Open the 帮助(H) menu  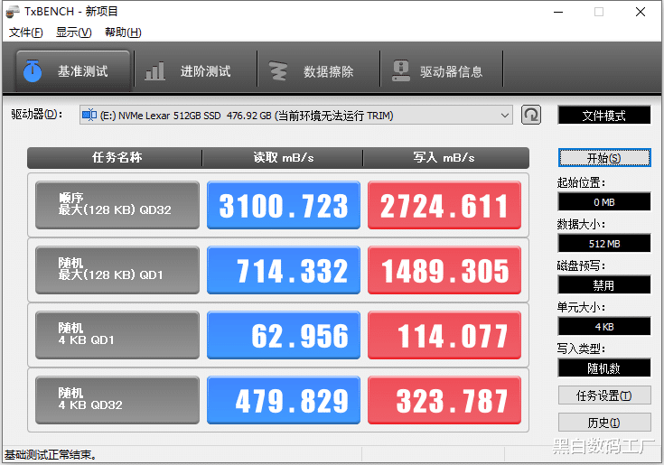pos(123,33)
